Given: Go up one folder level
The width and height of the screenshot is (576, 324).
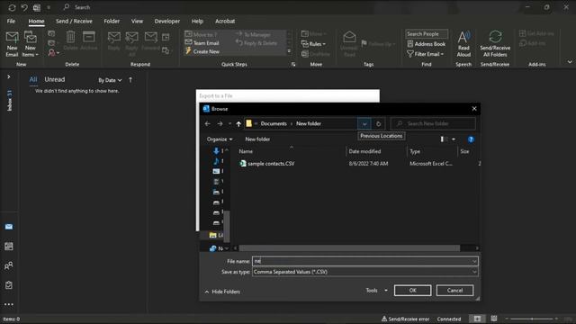Looking at the screenshot, I should (x=238, y=124).
